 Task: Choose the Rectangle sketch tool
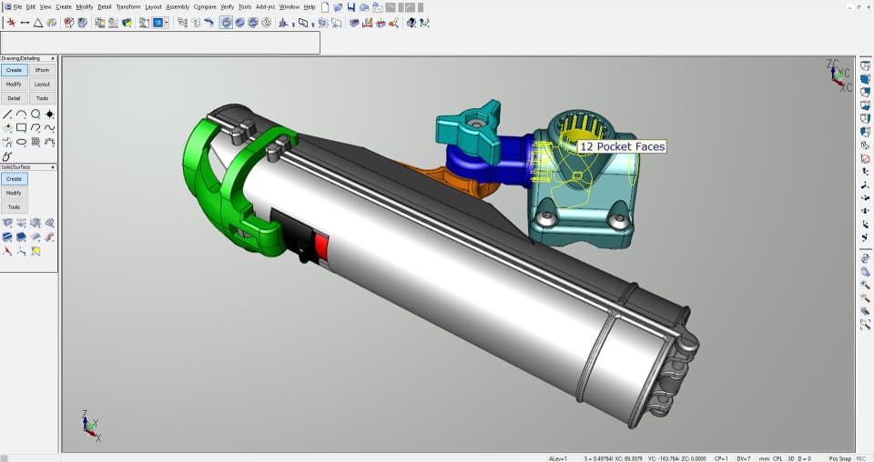click(x=21, y=127)
